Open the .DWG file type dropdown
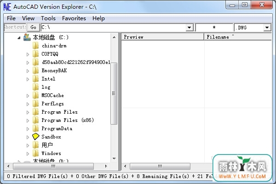276x184 pixels. point(267,28)
